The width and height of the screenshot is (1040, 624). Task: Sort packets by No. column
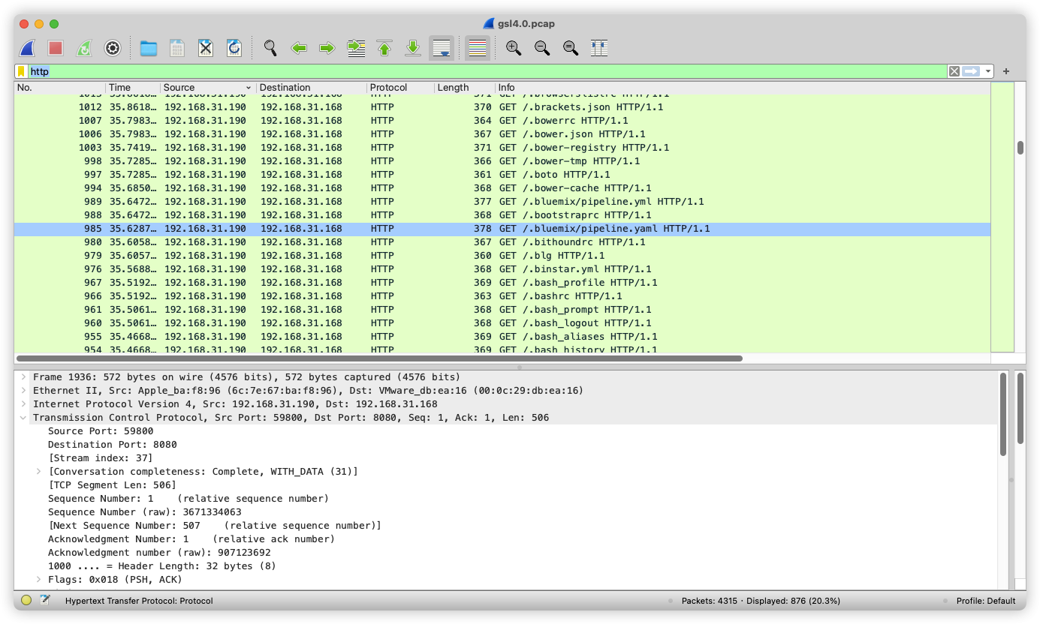tap(60, 88)
